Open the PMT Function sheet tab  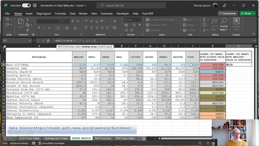click(x=103, y=138)
